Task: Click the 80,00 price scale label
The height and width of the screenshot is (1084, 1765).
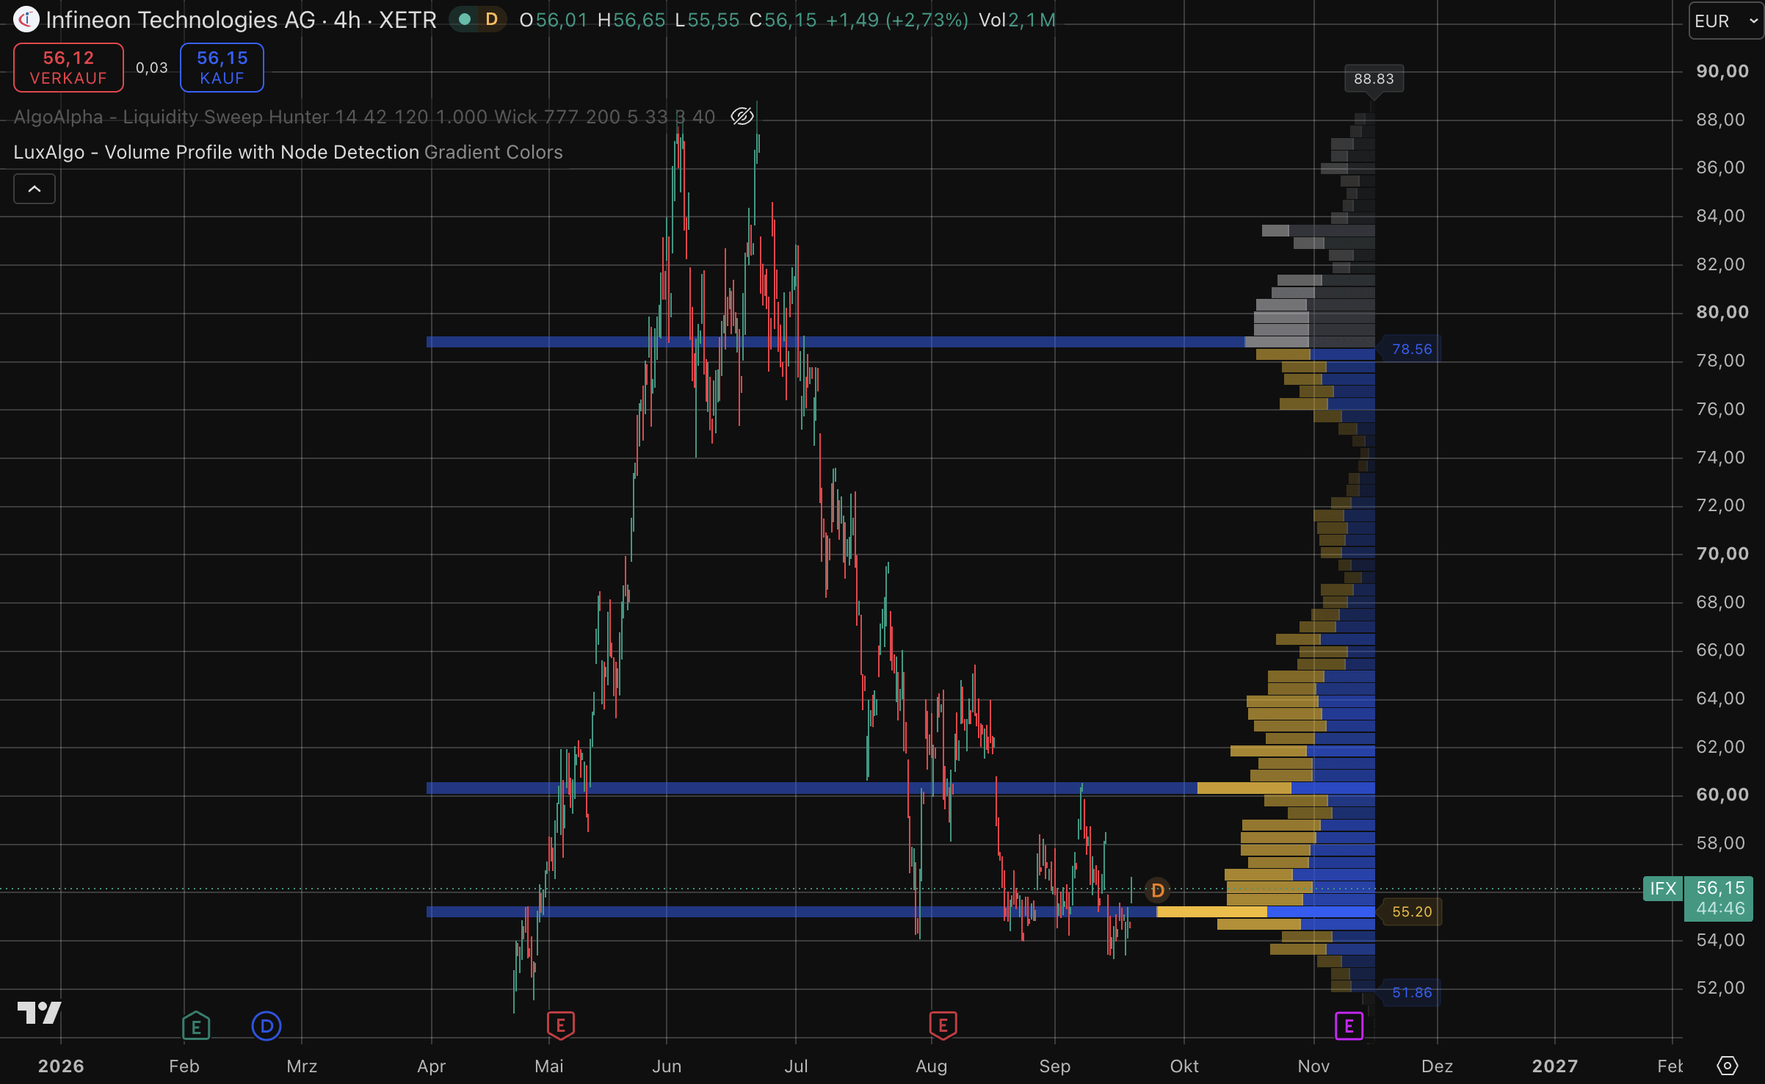Action: tap(1722, 312)
